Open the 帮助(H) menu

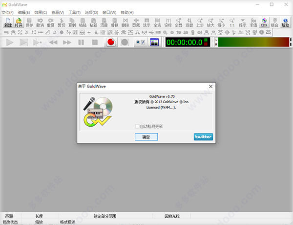[x=127, y=13]
